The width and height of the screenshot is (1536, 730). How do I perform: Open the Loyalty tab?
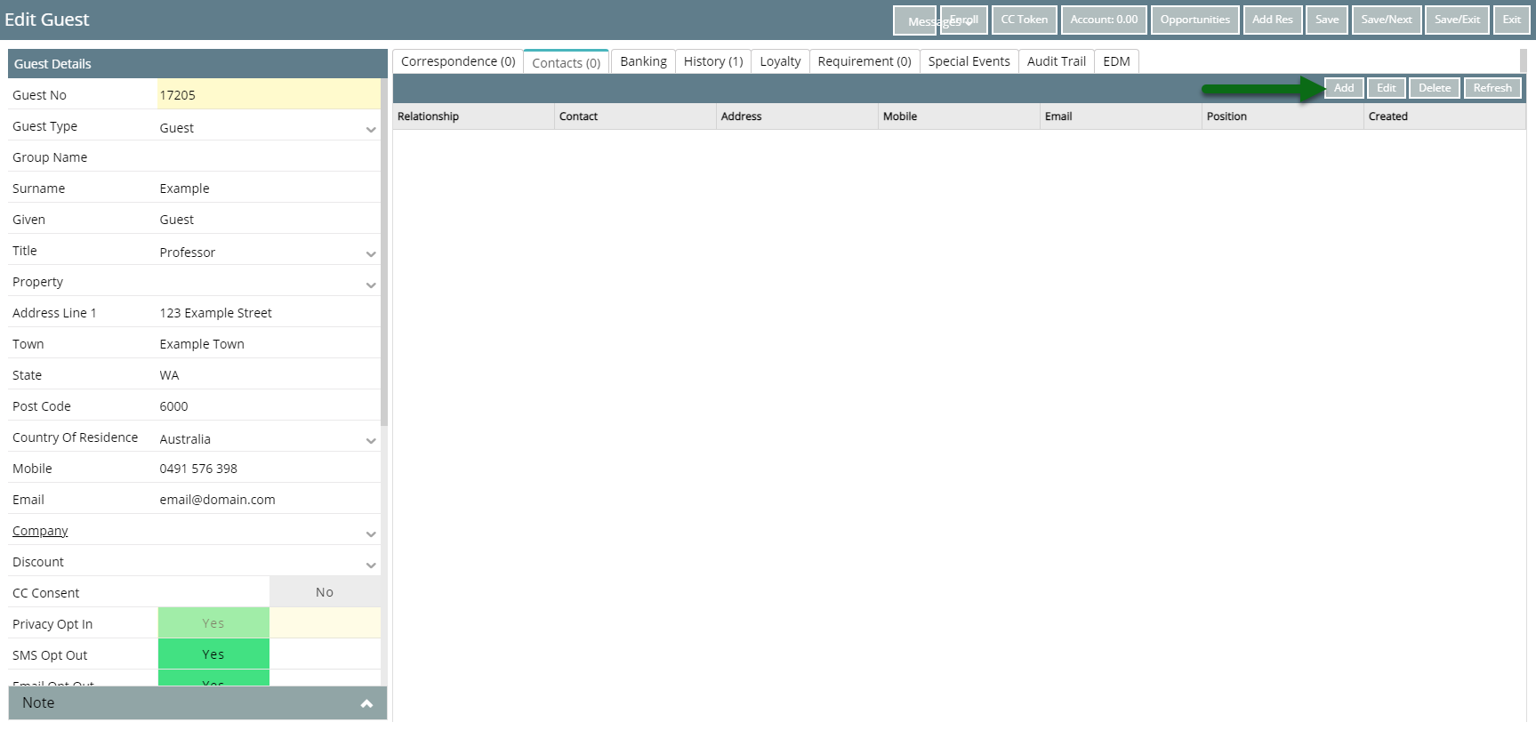point(779,61)
